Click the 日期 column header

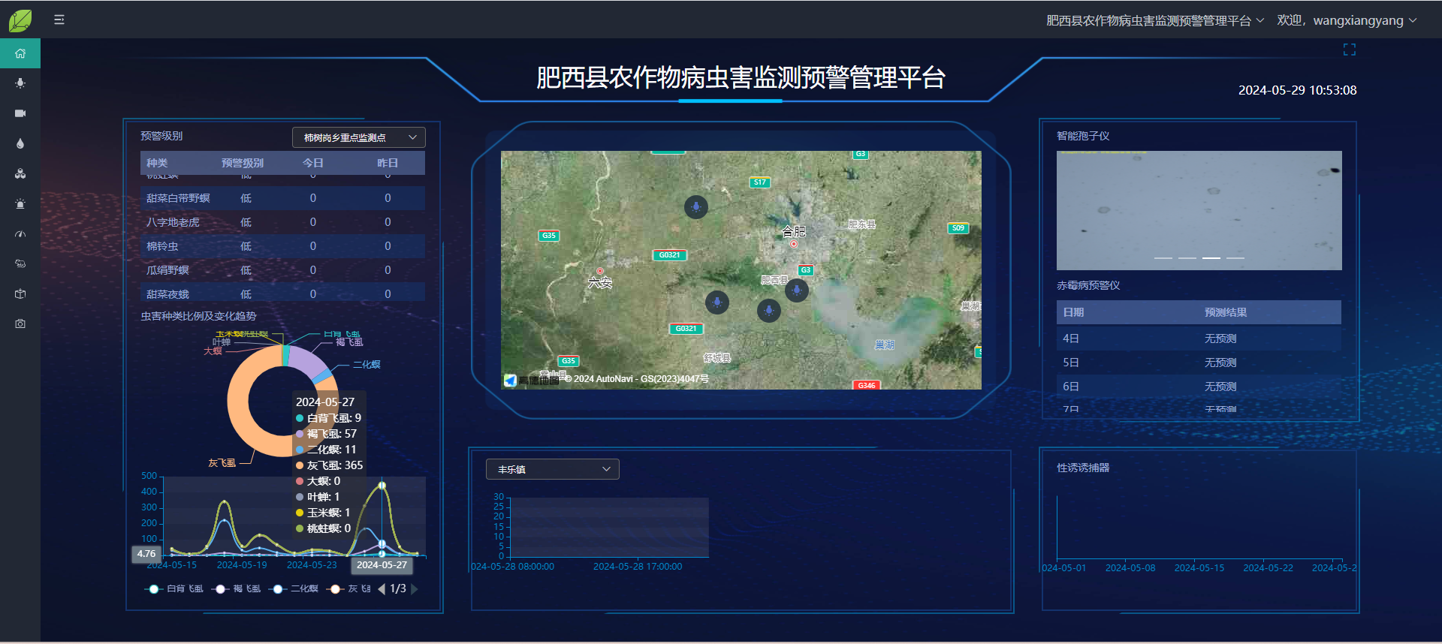coord(1073,312)
